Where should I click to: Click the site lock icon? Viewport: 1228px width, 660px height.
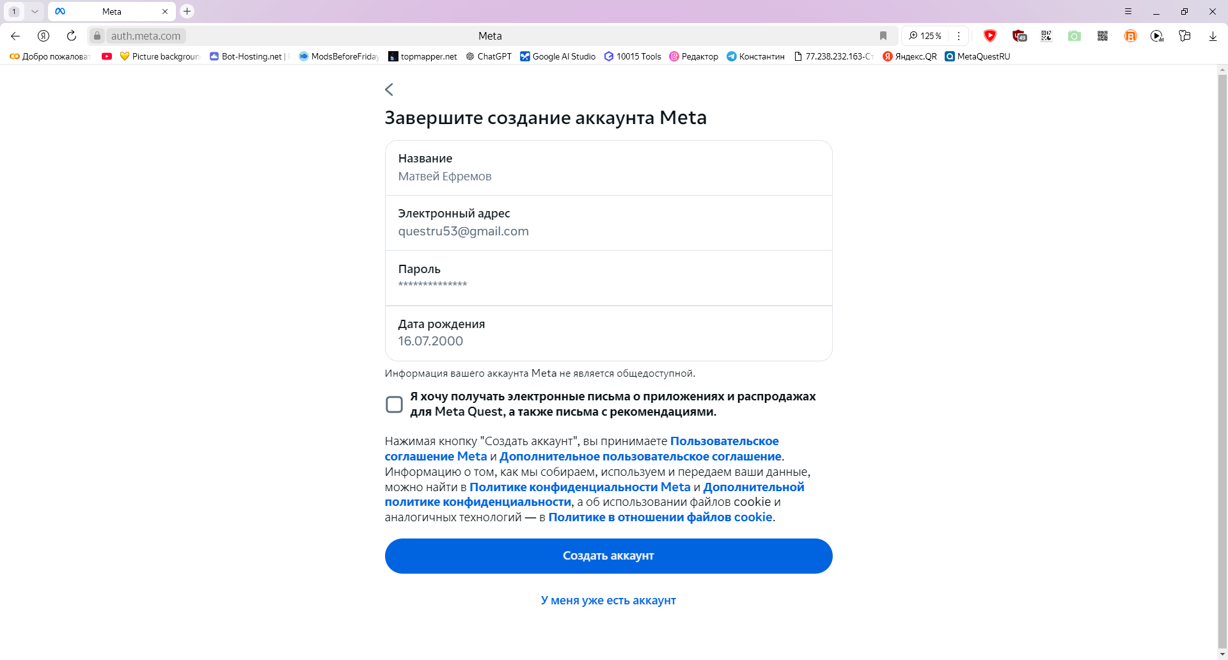(x=97, y=36)
